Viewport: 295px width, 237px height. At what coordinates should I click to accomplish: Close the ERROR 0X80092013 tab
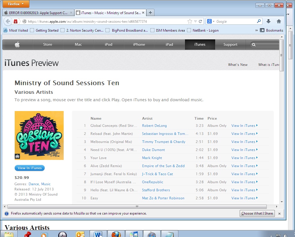pos(71,13)
